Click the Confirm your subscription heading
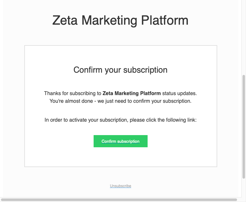 120,70
